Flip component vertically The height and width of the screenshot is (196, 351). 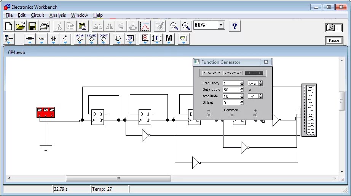coord(121,26)
